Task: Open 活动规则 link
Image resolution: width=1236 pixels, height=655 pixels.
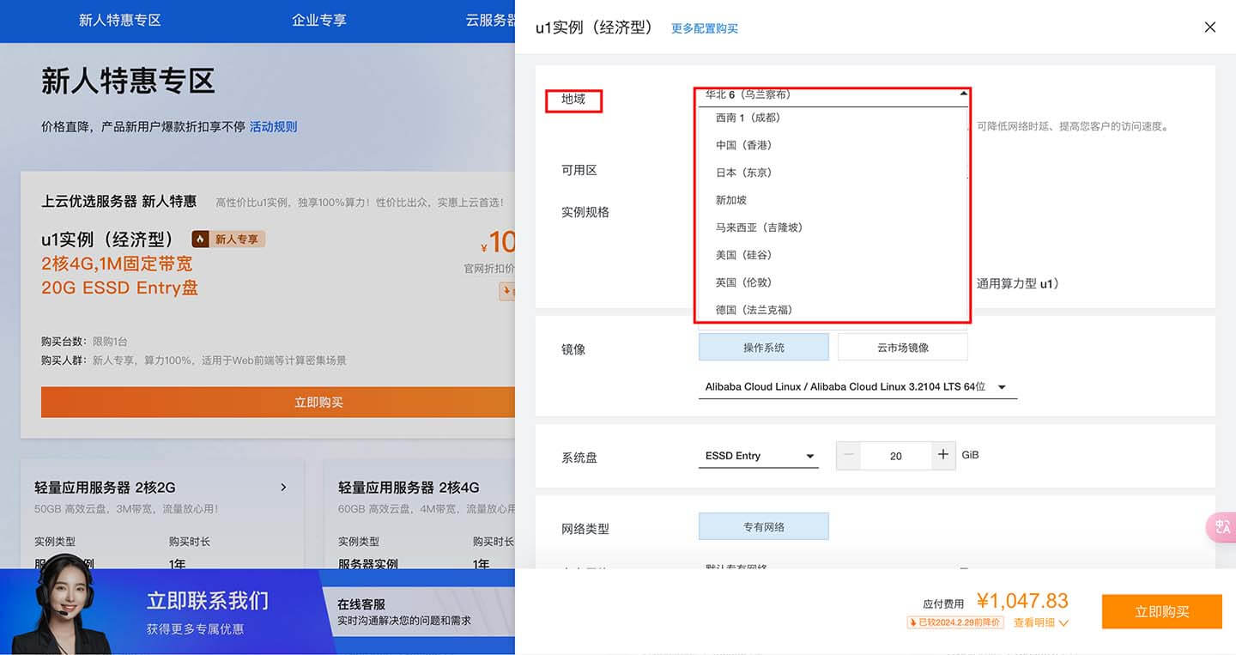Action: [273, 127]
